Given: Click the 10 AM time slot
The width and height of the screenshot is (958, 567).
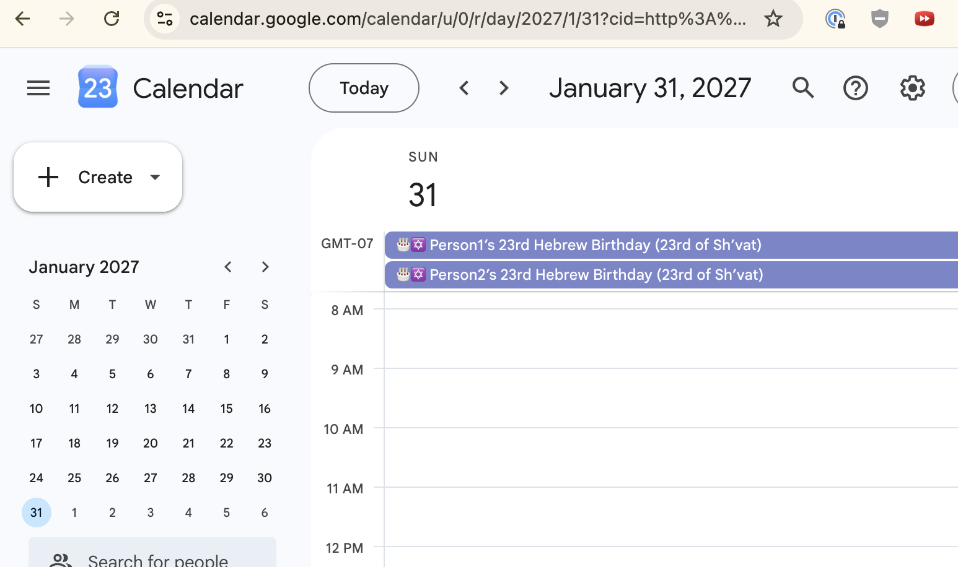Looking at the screenshot, I should (x=671, y=457).
